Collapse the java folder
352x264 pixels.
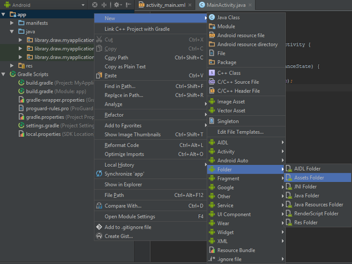[x=12, y=32]
